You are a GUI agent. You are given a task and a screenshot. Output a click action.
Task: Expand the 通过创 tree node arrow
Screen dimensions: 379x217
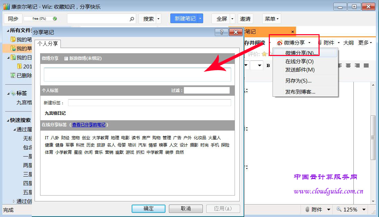point(14,201)
